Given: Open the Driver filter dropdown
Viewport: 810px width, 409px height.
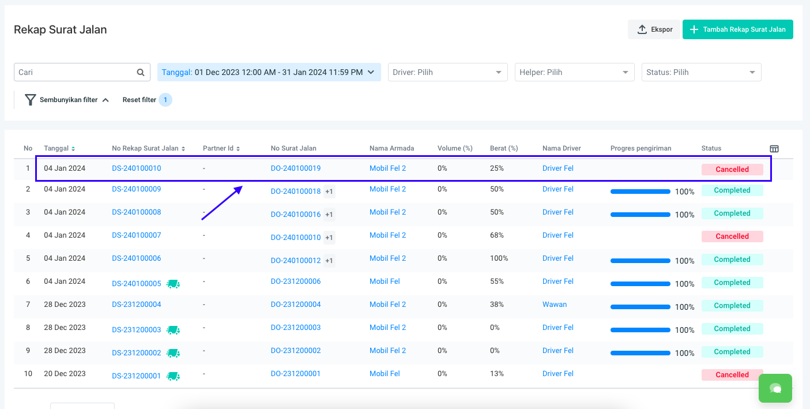Looking at the screenshot, I should [x=447, y=72].
